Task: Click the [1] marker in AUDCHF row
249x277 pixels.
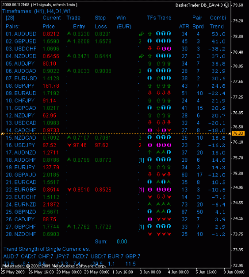Action: [x=141, y=160]
